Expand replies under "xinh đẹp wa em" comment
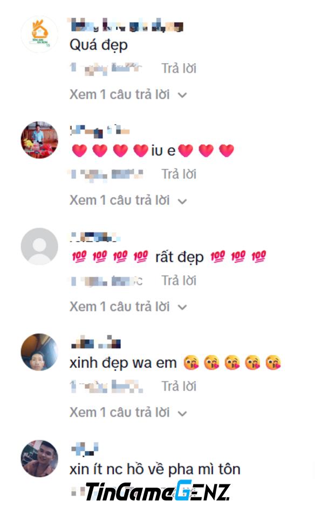The width and height of the screenshot is (315, 507). [x=128, y=413]
